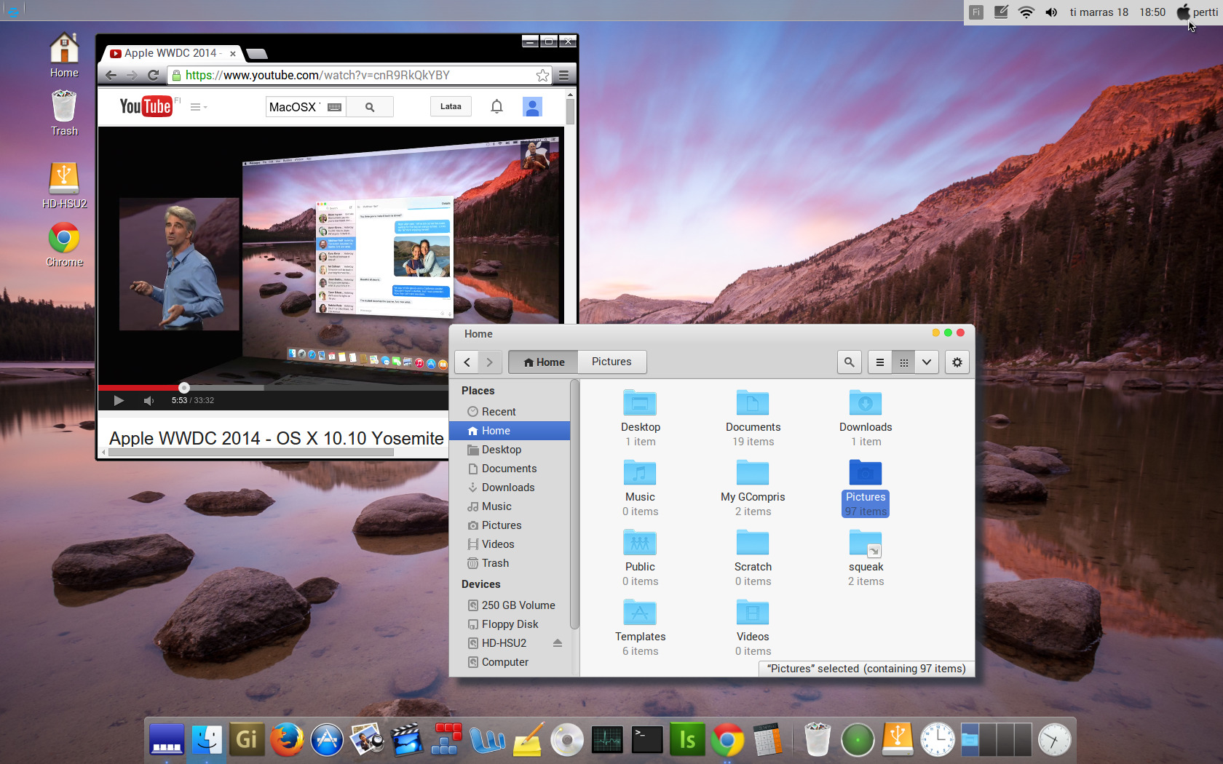Image resolution: width=1223 pixels, height=764 pixels.
Task: Click the Lataa upload button
Action: (451, 107)
